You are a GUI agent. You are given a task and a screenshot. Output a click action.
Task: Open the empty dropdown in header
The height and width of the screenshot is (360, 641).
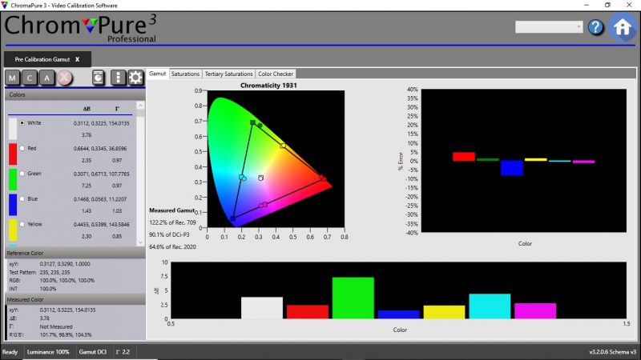coord(549,27)
